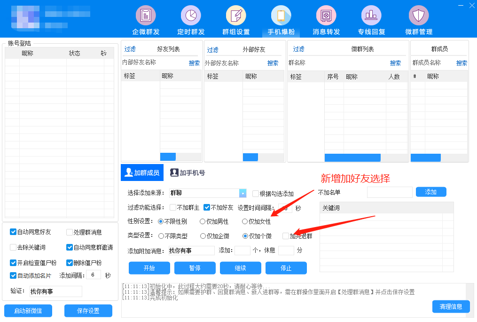
Task: Open the 企微群发 toolbar icon
Action: click(146, 16)
